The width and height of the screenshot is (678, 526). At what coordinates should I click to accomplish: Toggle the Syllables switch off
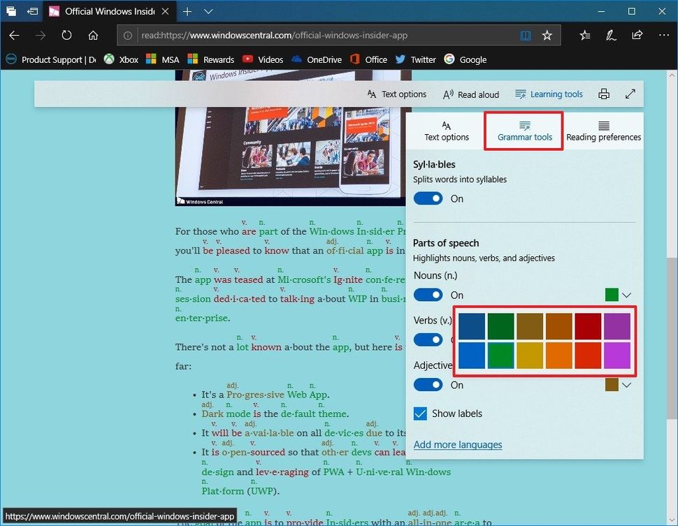[x=428, y=198]
